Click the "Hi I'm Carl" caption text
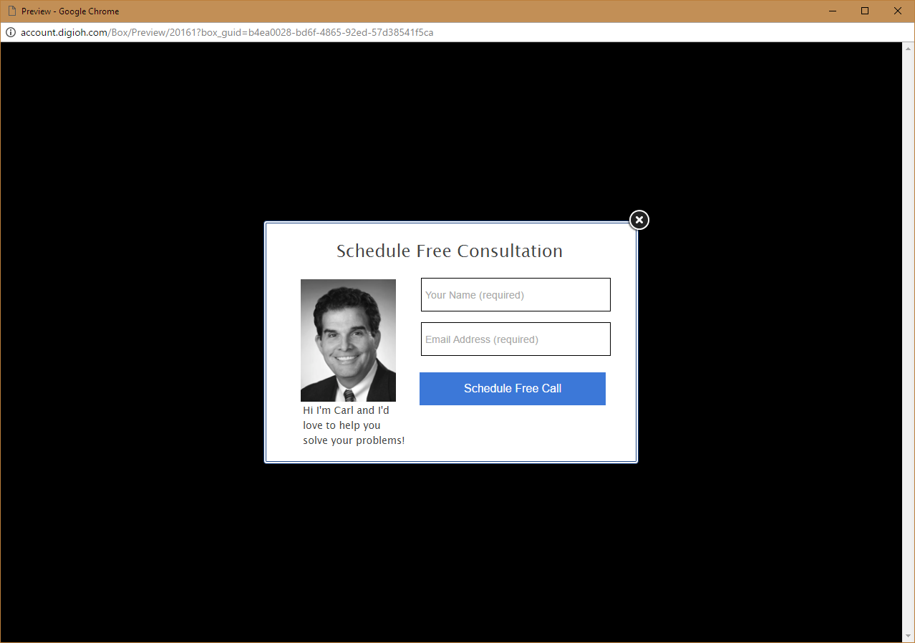915x643 pixels. tap(354, 425)
